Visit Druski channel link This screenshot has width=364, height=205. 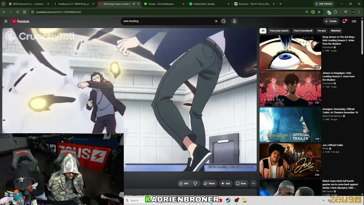click(x=325, y=149)
